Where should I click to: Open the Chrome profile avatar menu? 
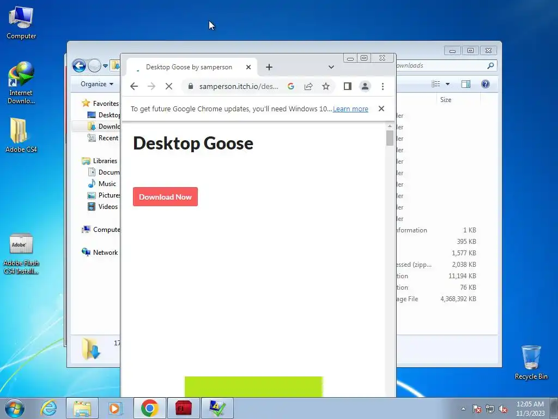click(365, 86)
